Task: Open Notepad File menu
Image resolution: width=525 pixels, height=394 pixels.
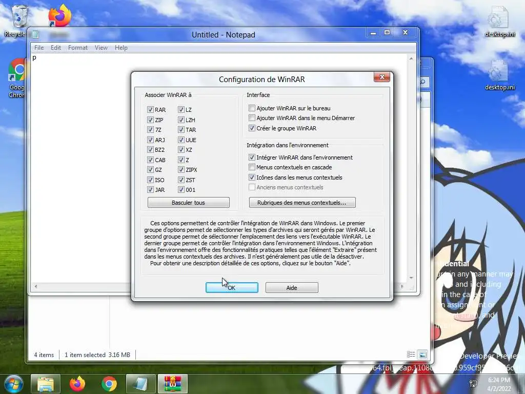Action: point(39,48)
